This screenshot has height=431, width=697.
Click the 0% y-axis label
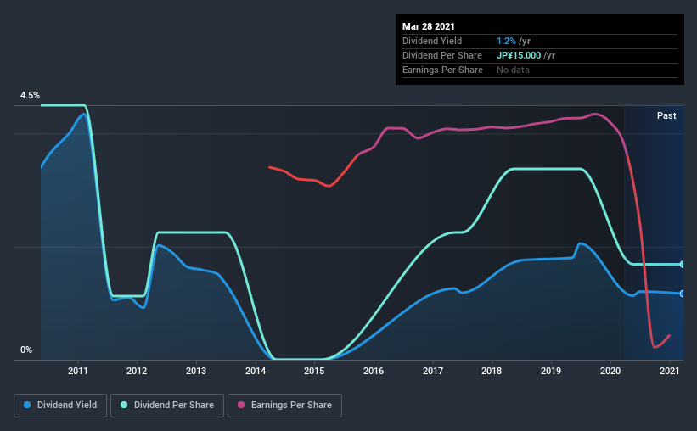(26, 350)
